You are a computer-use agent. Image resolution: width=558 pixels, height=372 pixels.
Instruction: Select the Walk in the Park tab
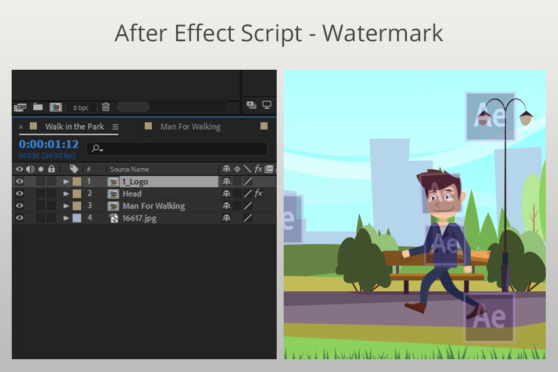74,127
